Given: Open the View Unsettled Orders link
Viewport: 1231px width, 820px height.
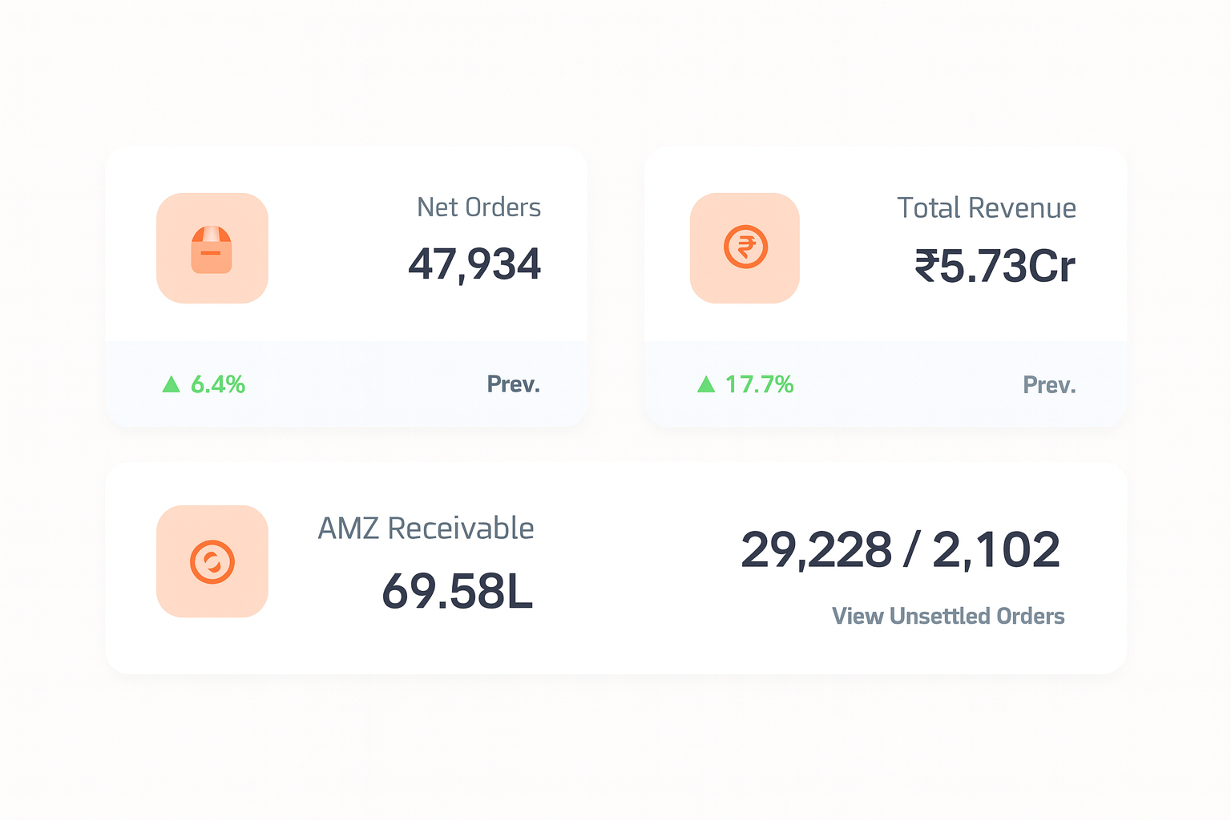Looking at the screenshot, I should (x=948, y=616).
